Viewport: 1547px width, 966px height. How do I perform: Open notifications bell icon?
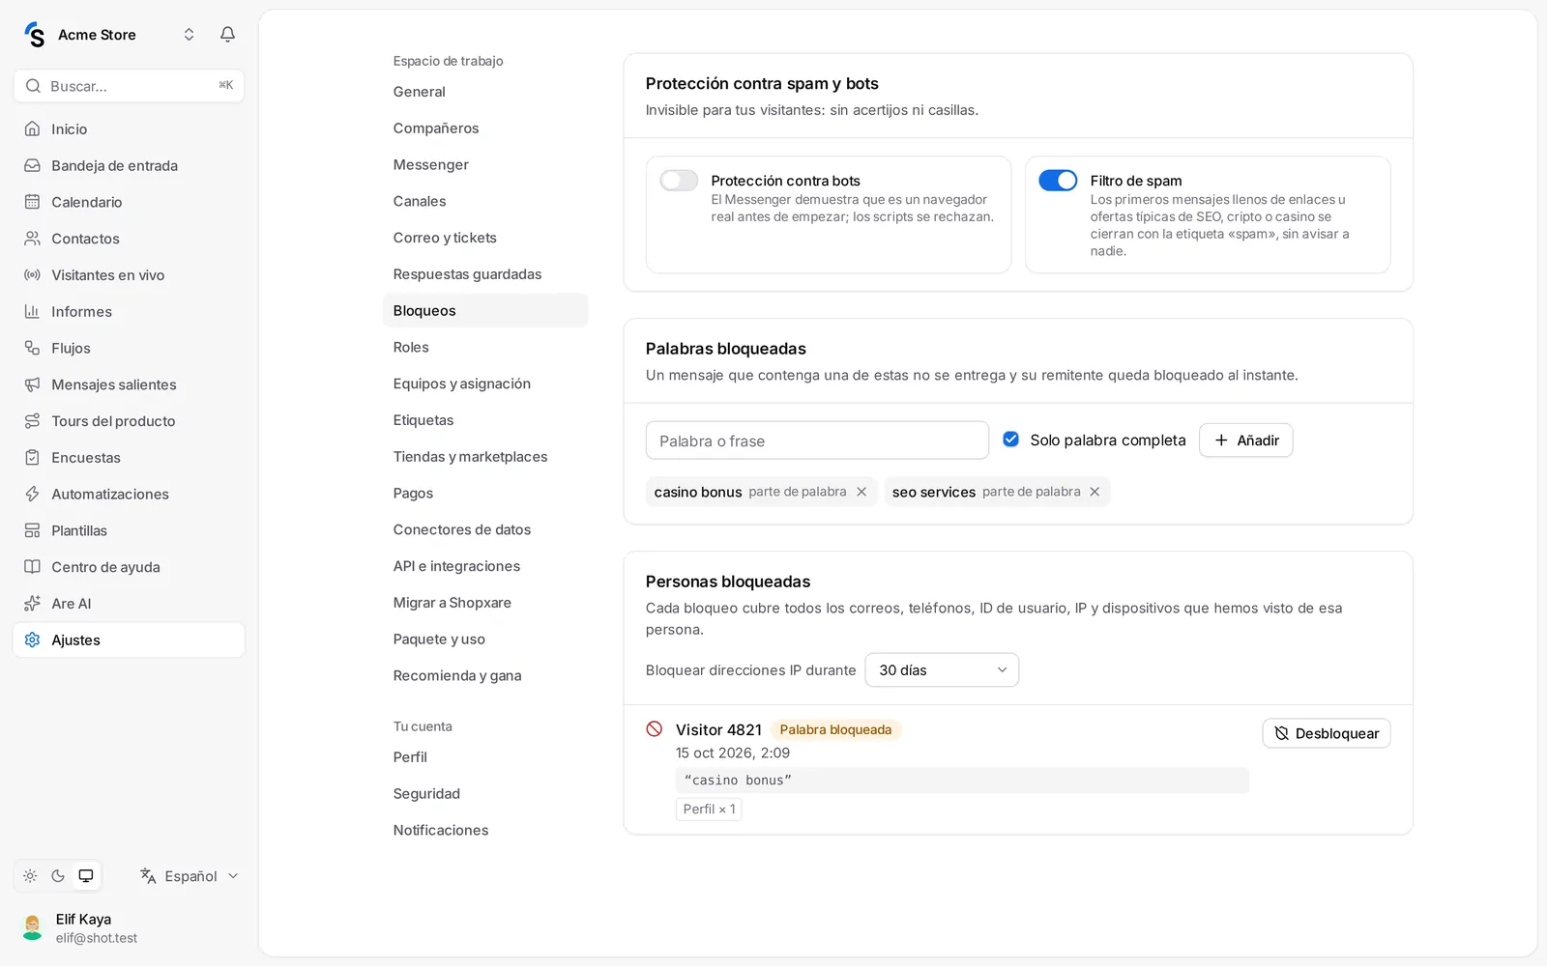tap(227, 35)
